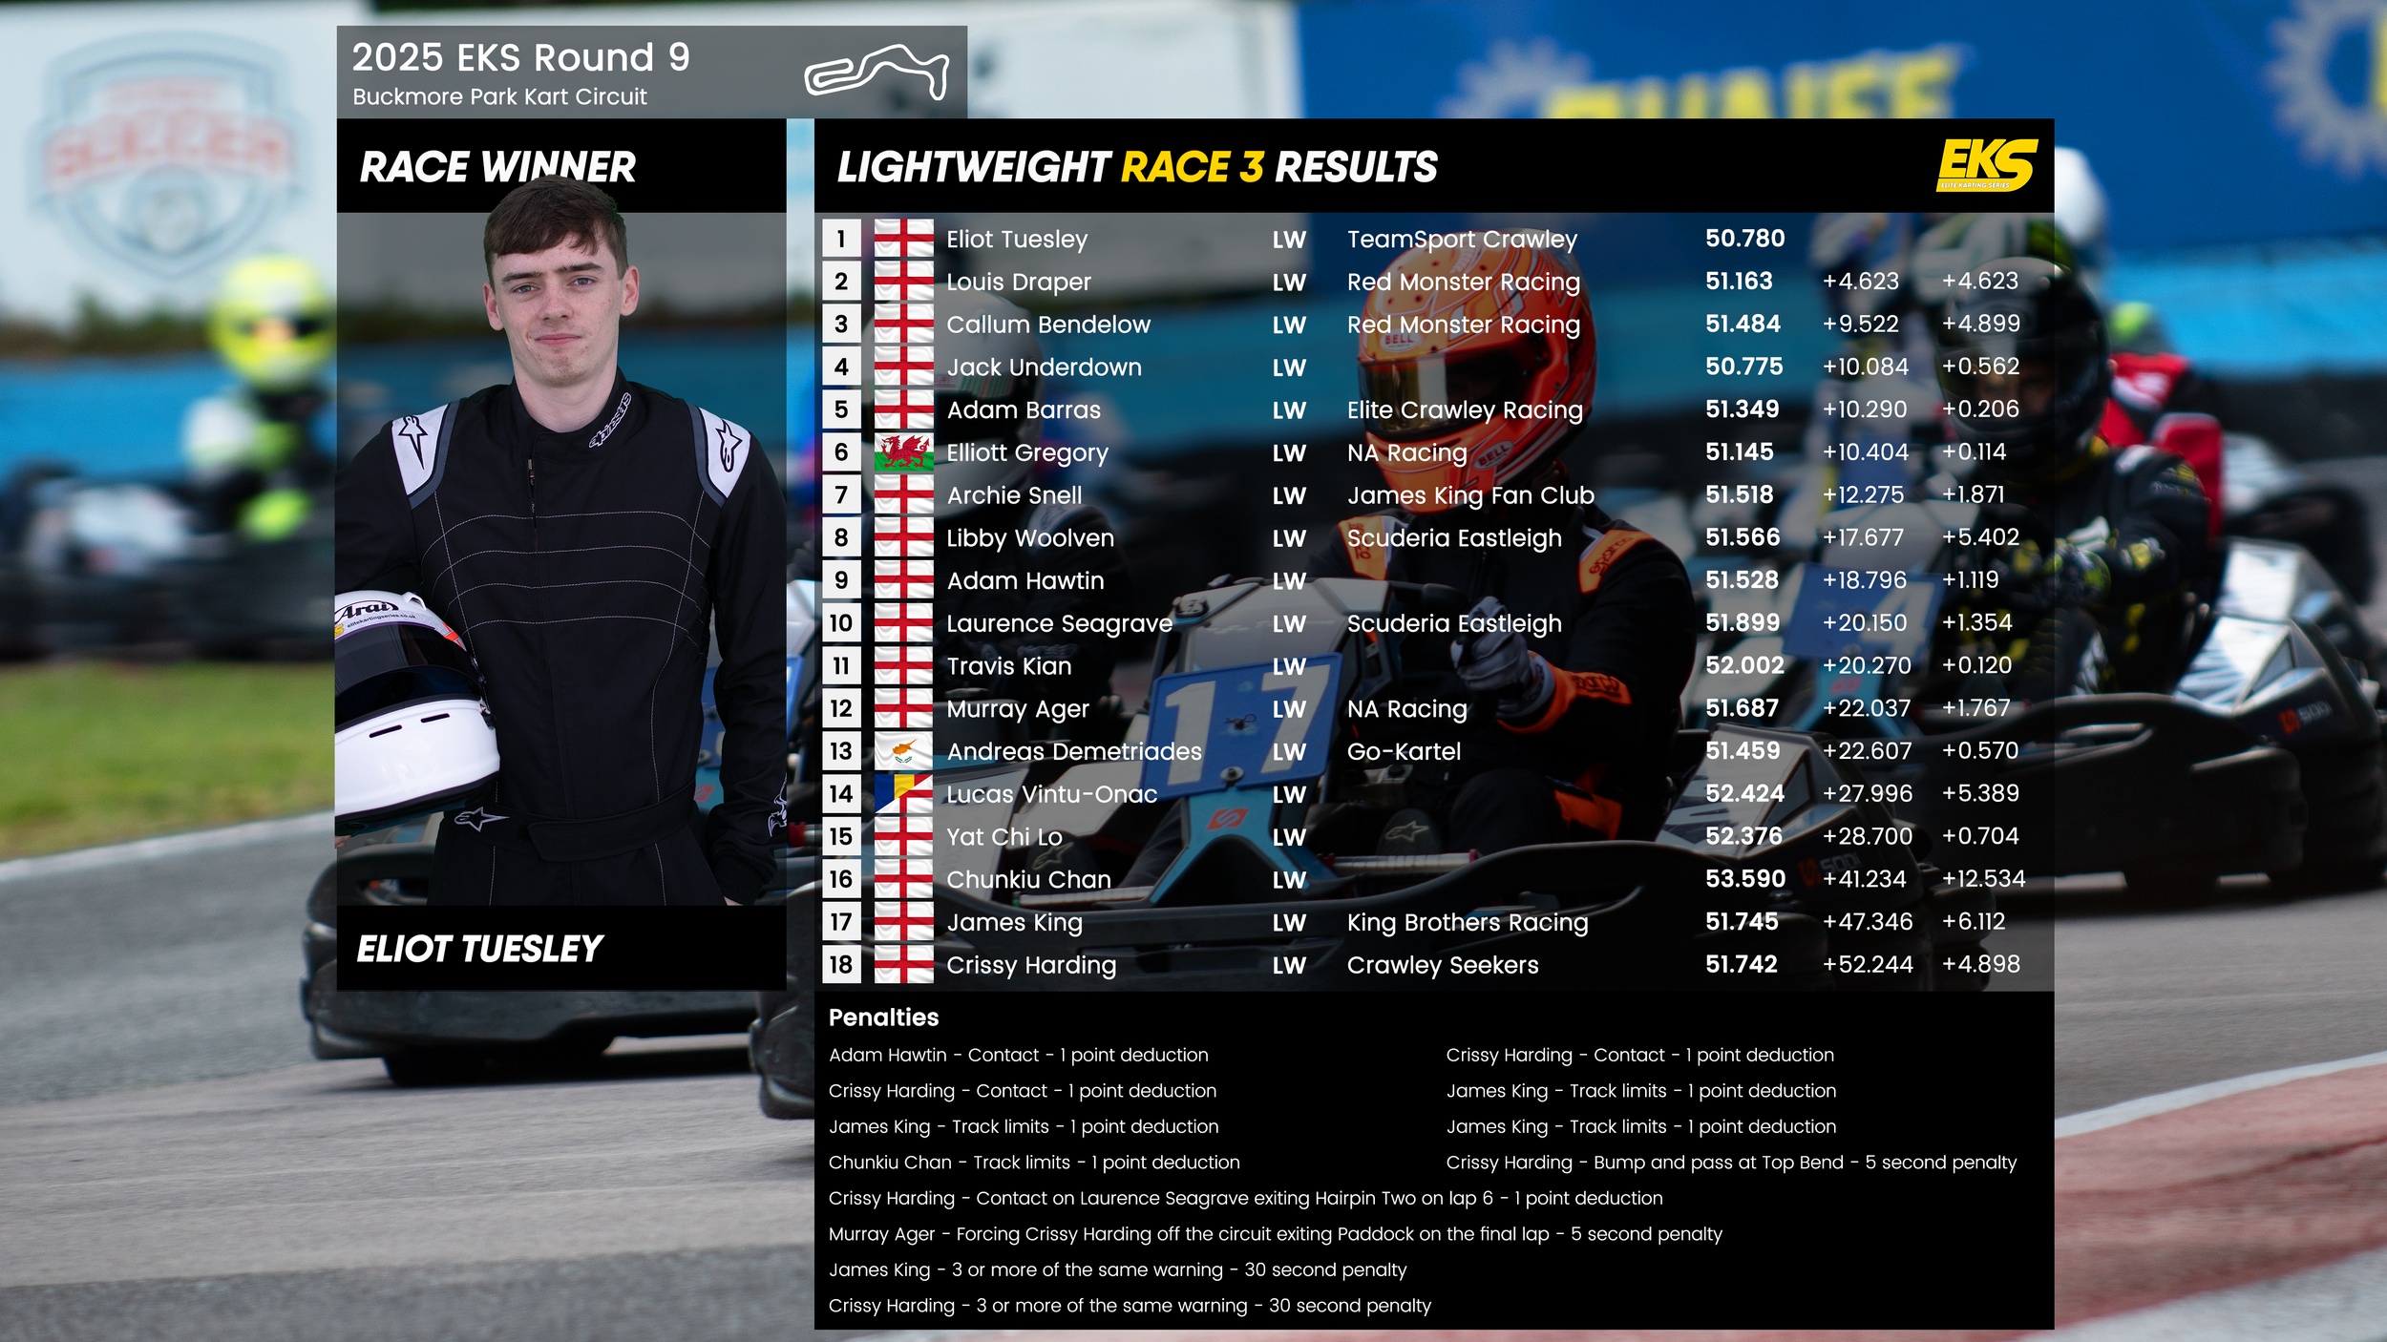
Task: Click the Penalties heading
Action: pos(883,1017)
